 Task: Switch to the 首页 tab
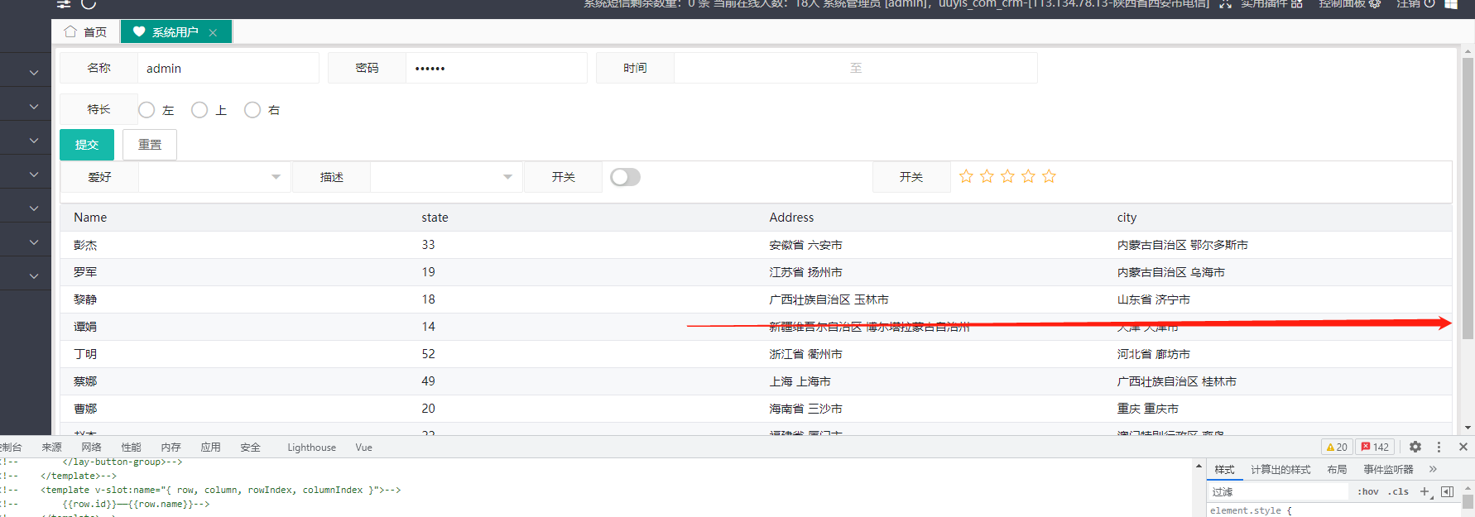[x=86, y=31]
